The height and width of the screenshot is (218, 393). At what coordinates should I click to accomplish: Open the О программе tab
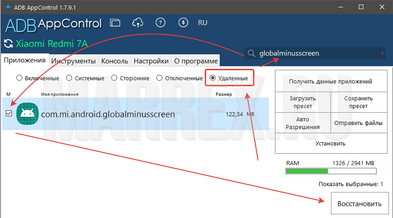pos(196,61)
